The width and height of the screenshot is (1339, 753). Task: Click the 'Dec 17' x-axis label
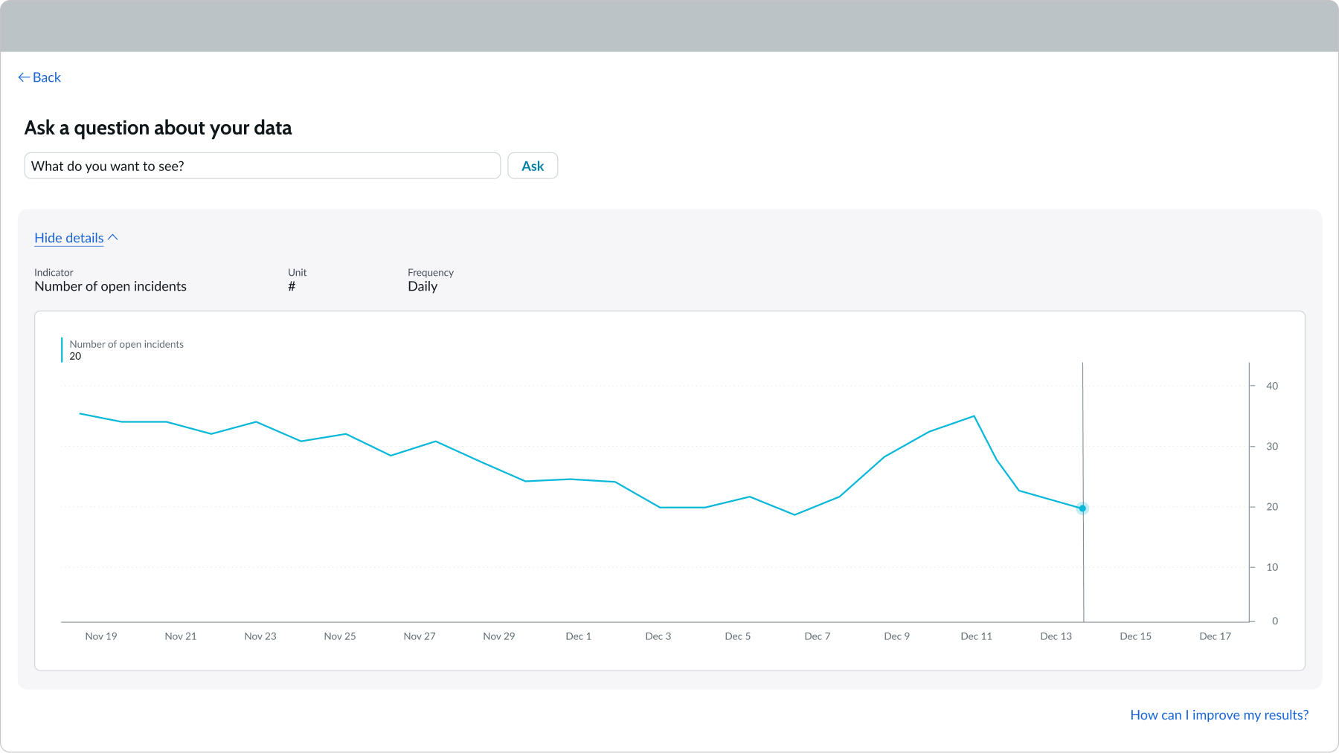[1216, 636]
